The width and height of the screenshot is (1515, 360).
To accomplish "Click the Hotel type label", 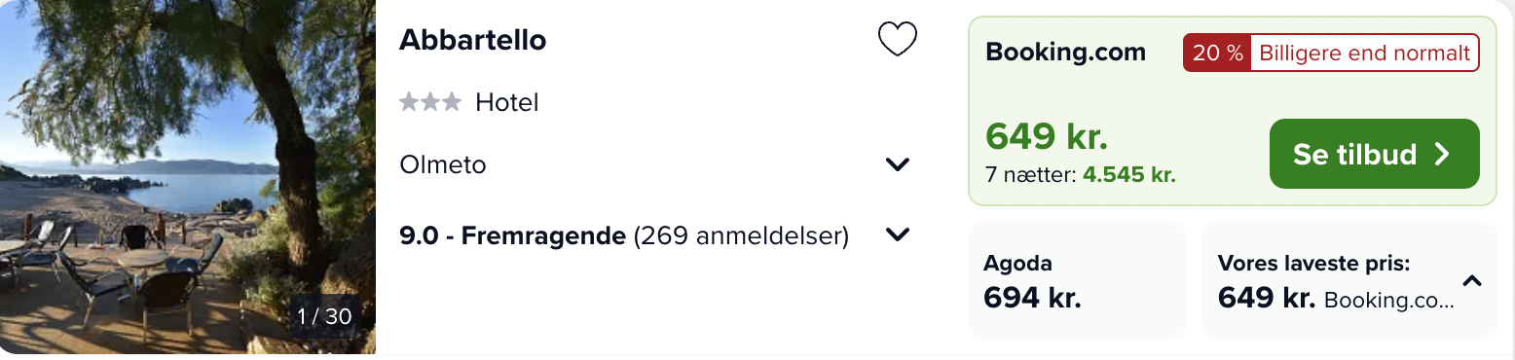I will tap(507, 102).
